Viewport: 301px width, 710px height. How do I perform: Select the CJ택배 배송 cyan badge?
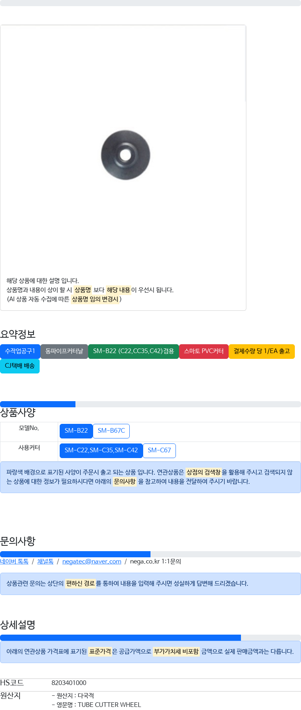point(20,366)
